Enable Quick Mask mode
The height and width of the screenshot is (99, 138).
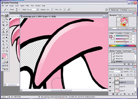7,62
